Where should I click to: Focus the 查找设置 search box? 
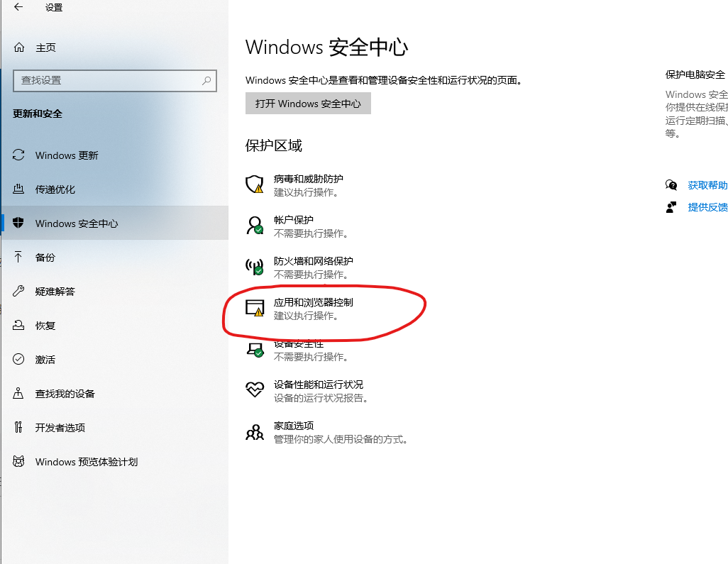click(x=115, y=80)
